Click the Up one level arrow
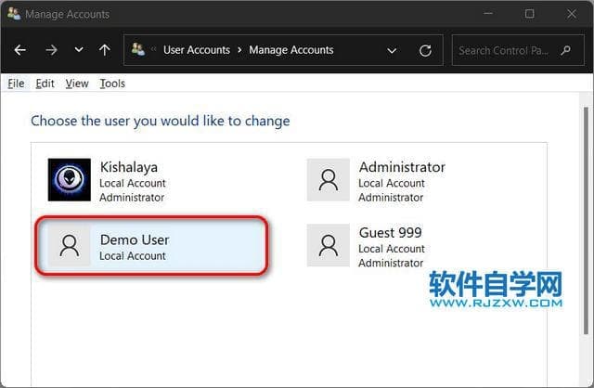Screen dimensions: 594x388 coord(105,50)
